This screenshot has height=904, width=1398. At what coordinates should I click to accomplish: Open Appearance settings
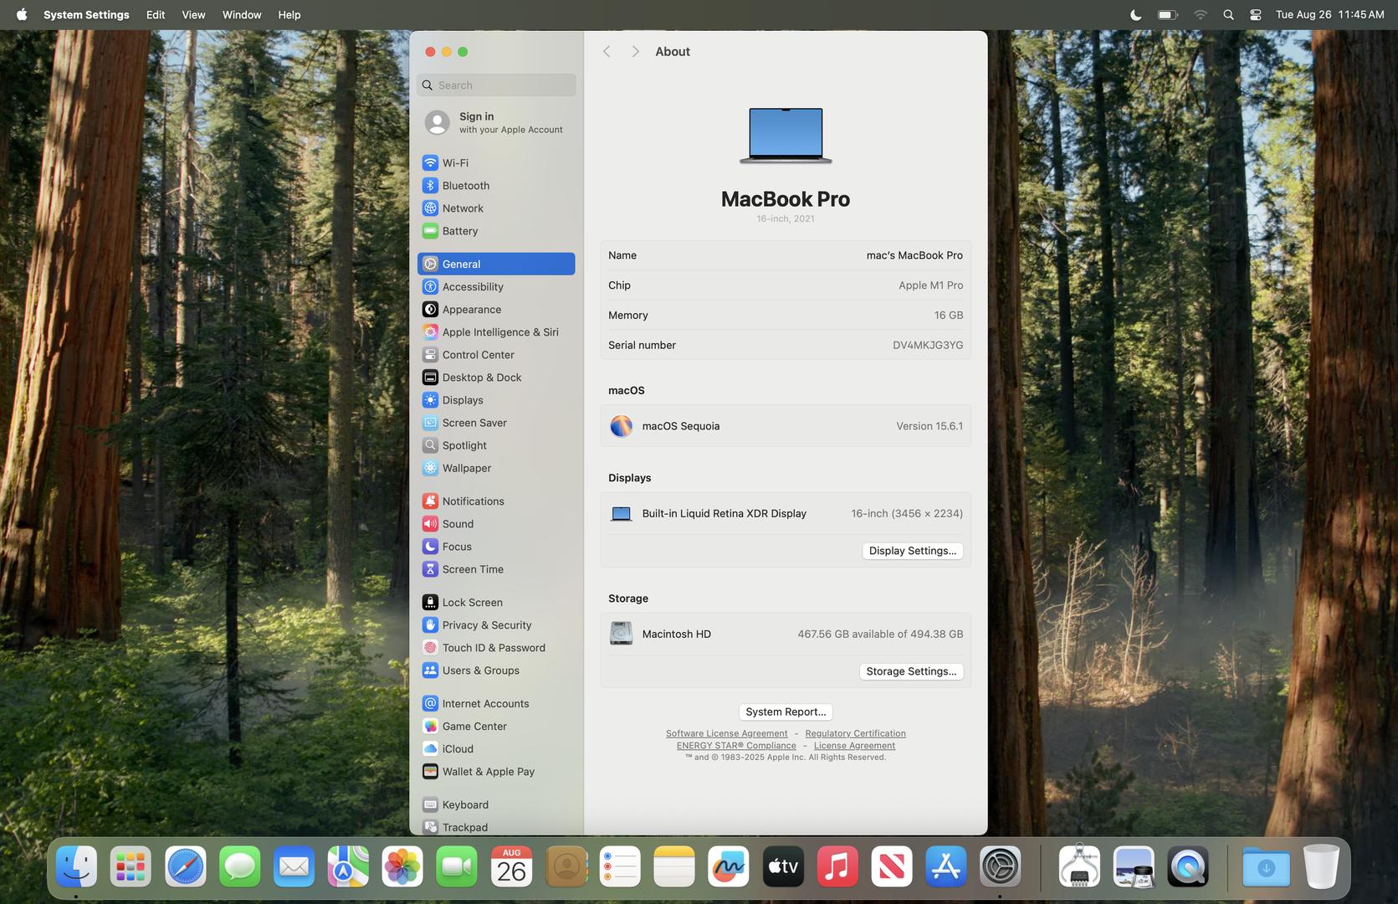coord(496,309)
